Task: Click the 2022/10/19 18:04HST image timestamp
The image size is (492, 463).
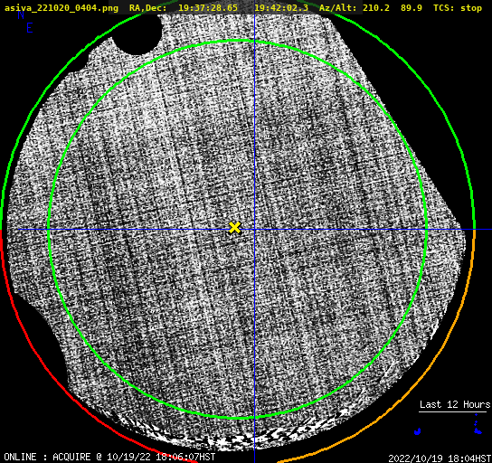Action: [x=440, y=458]
